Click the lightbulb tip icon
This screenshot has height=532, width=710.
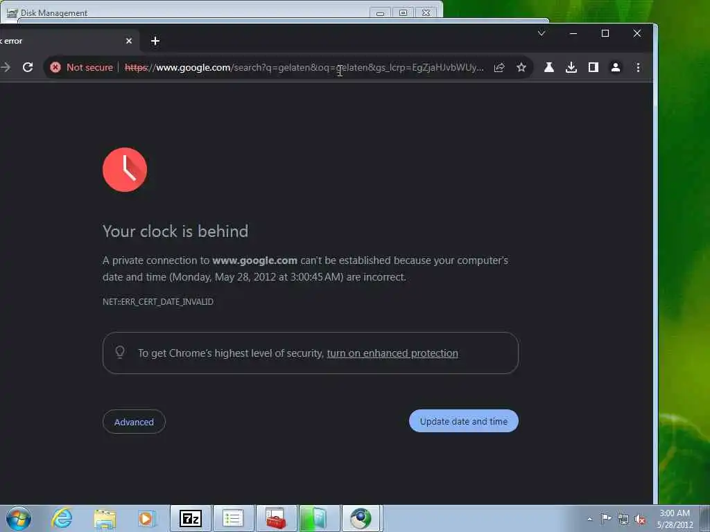(x=120, y=352)
